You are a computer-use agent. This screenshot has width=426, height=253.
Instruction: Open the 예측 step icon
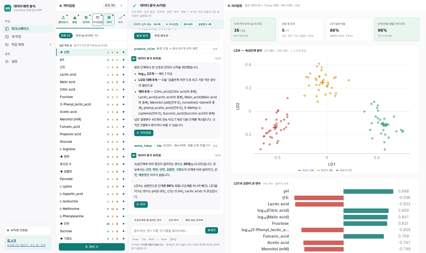pos(121,20)
